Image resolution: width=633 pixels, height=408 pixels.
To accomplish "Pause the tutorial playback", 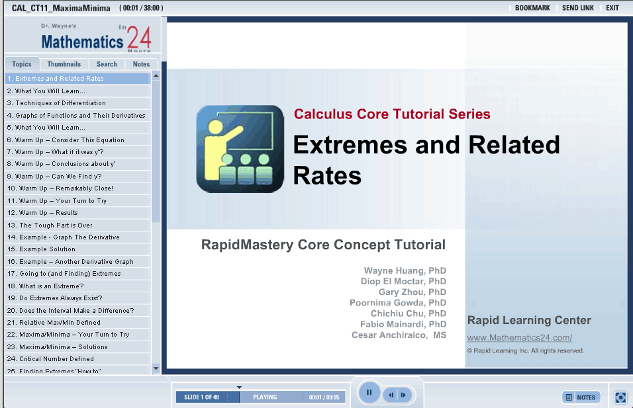I will (369, 392).
